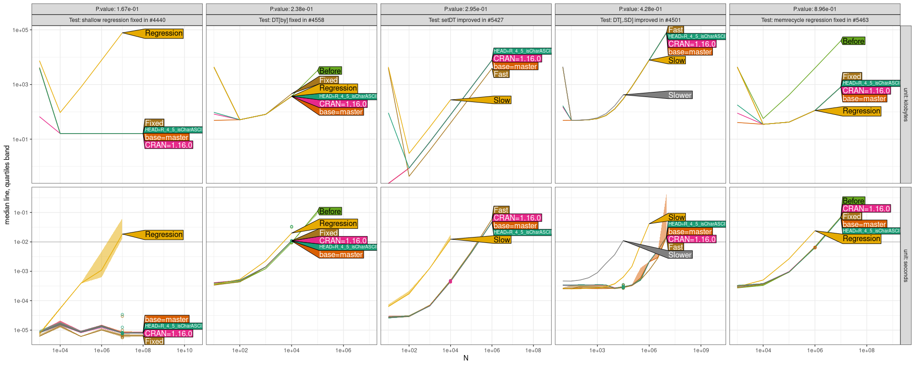
Task: Click 'Regression' label in DT[by] seconds panel
Action: pyautogui.click(x=338, y=224)
